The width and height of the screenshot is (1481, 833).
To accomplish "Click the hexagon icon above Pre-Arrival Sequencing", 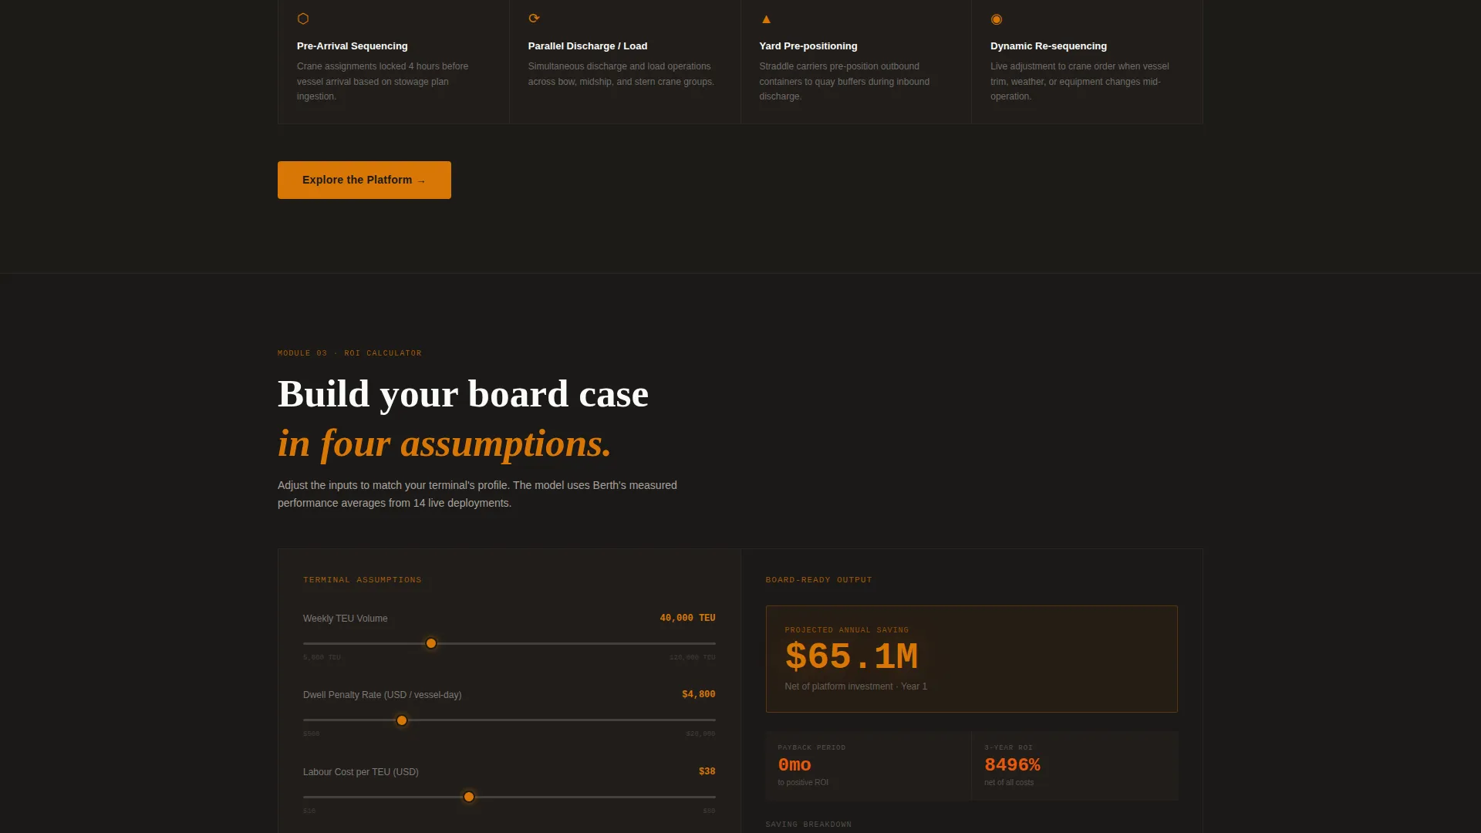I will 303,19.
